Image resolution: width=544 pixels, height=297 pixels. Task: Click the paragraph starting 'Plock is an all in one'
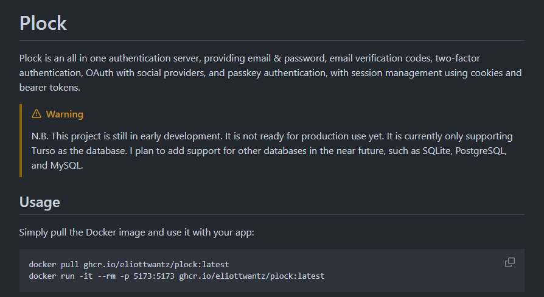coord(271,72)
